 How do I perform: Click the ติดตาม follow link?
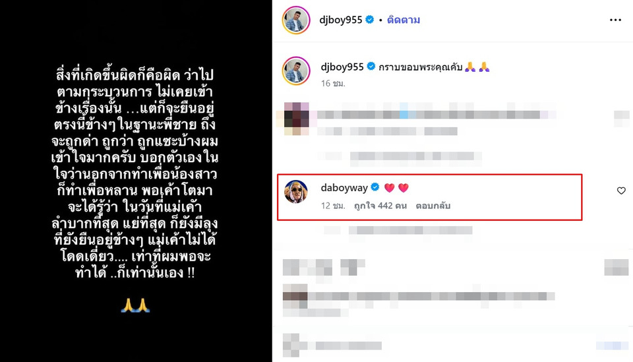404,20
